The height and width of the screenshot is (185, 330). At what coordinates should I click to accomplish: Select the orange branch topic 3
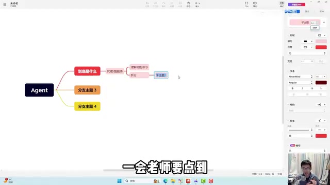pos(87,90)
